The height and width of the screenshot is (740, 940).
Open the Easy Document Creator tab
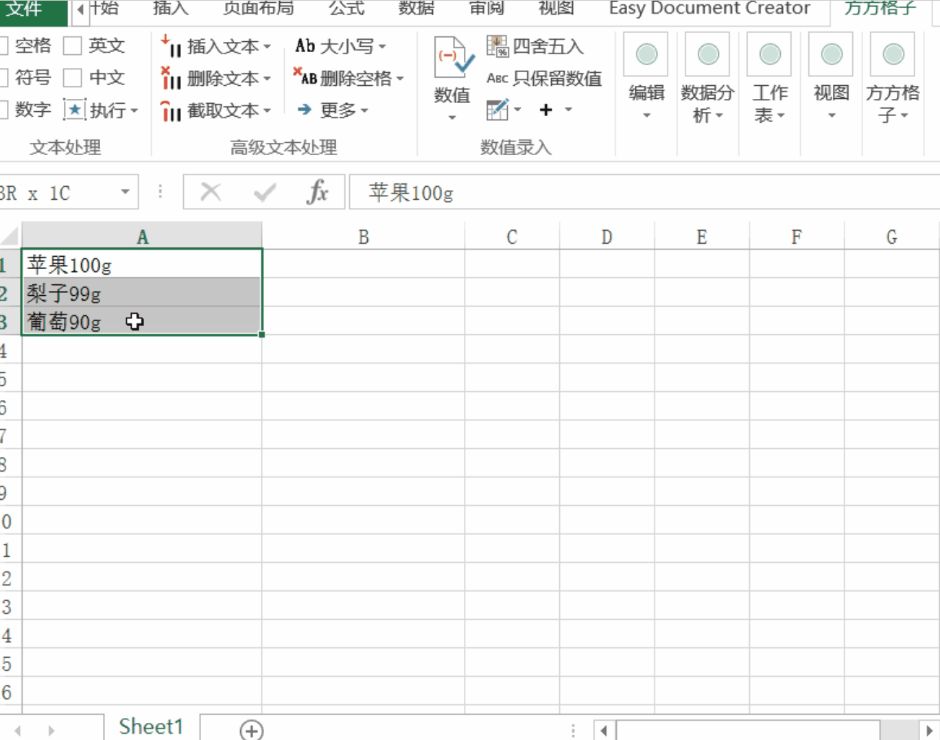click(710, 9)
